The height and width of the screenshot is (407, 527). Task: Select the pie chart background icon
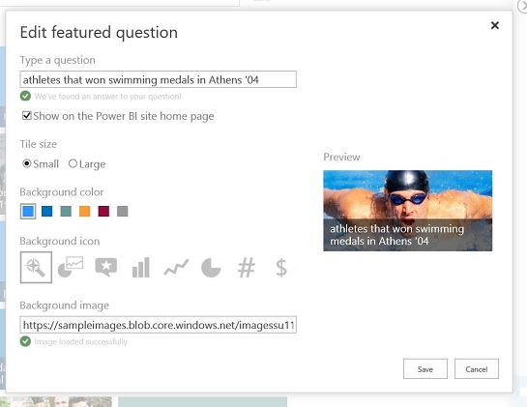pos(211,268)
